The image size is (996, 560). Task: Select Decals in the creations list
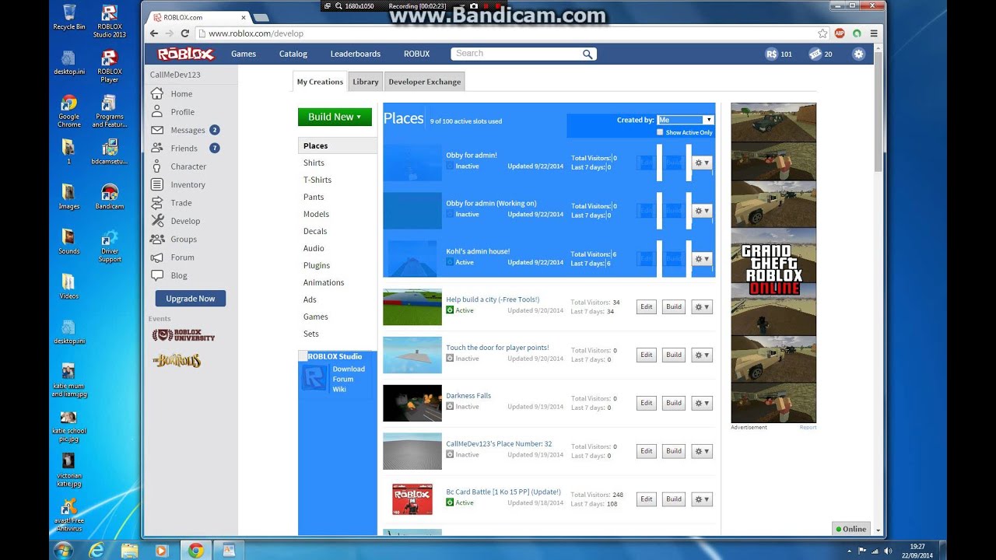(x=315, y=231)
